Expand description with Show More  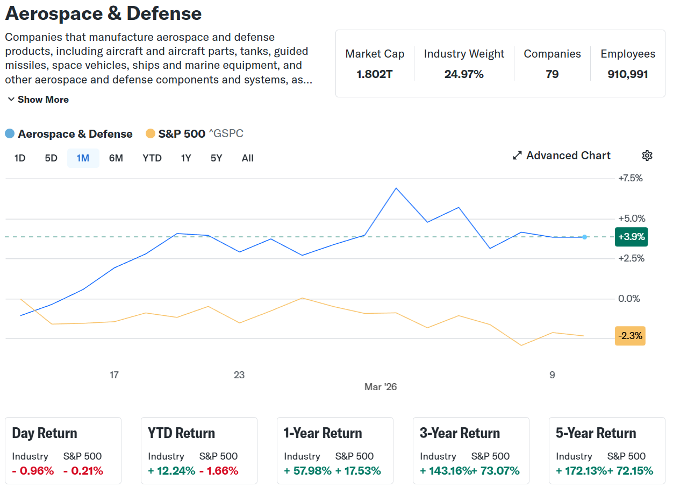38,100
